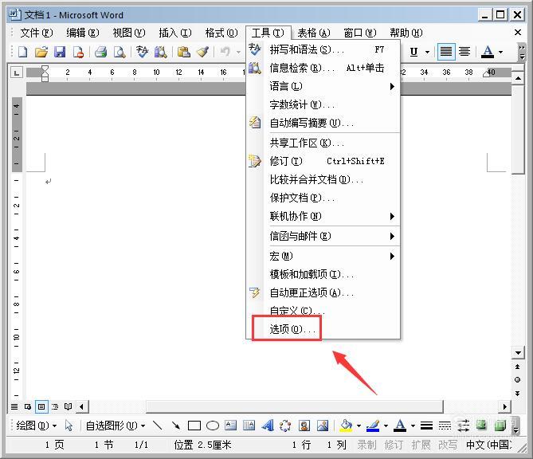Click the vertical scrollbar down arrow

coord(518,352)
